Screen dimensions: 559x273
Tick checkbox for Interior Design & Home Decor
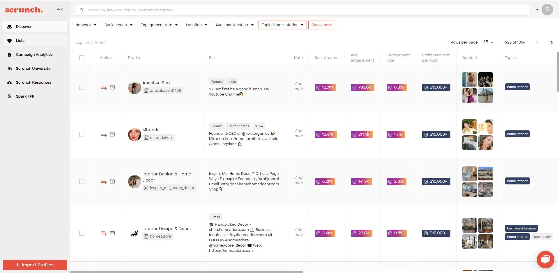(82, 182)
